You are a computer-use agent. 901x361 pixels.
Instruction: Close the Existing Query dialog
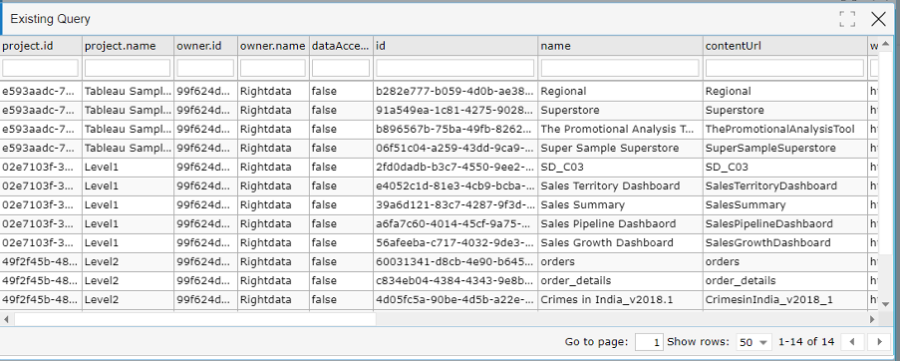879,19
